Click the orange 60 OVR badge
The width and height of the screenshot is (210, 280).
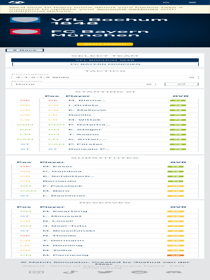(176, 255)
